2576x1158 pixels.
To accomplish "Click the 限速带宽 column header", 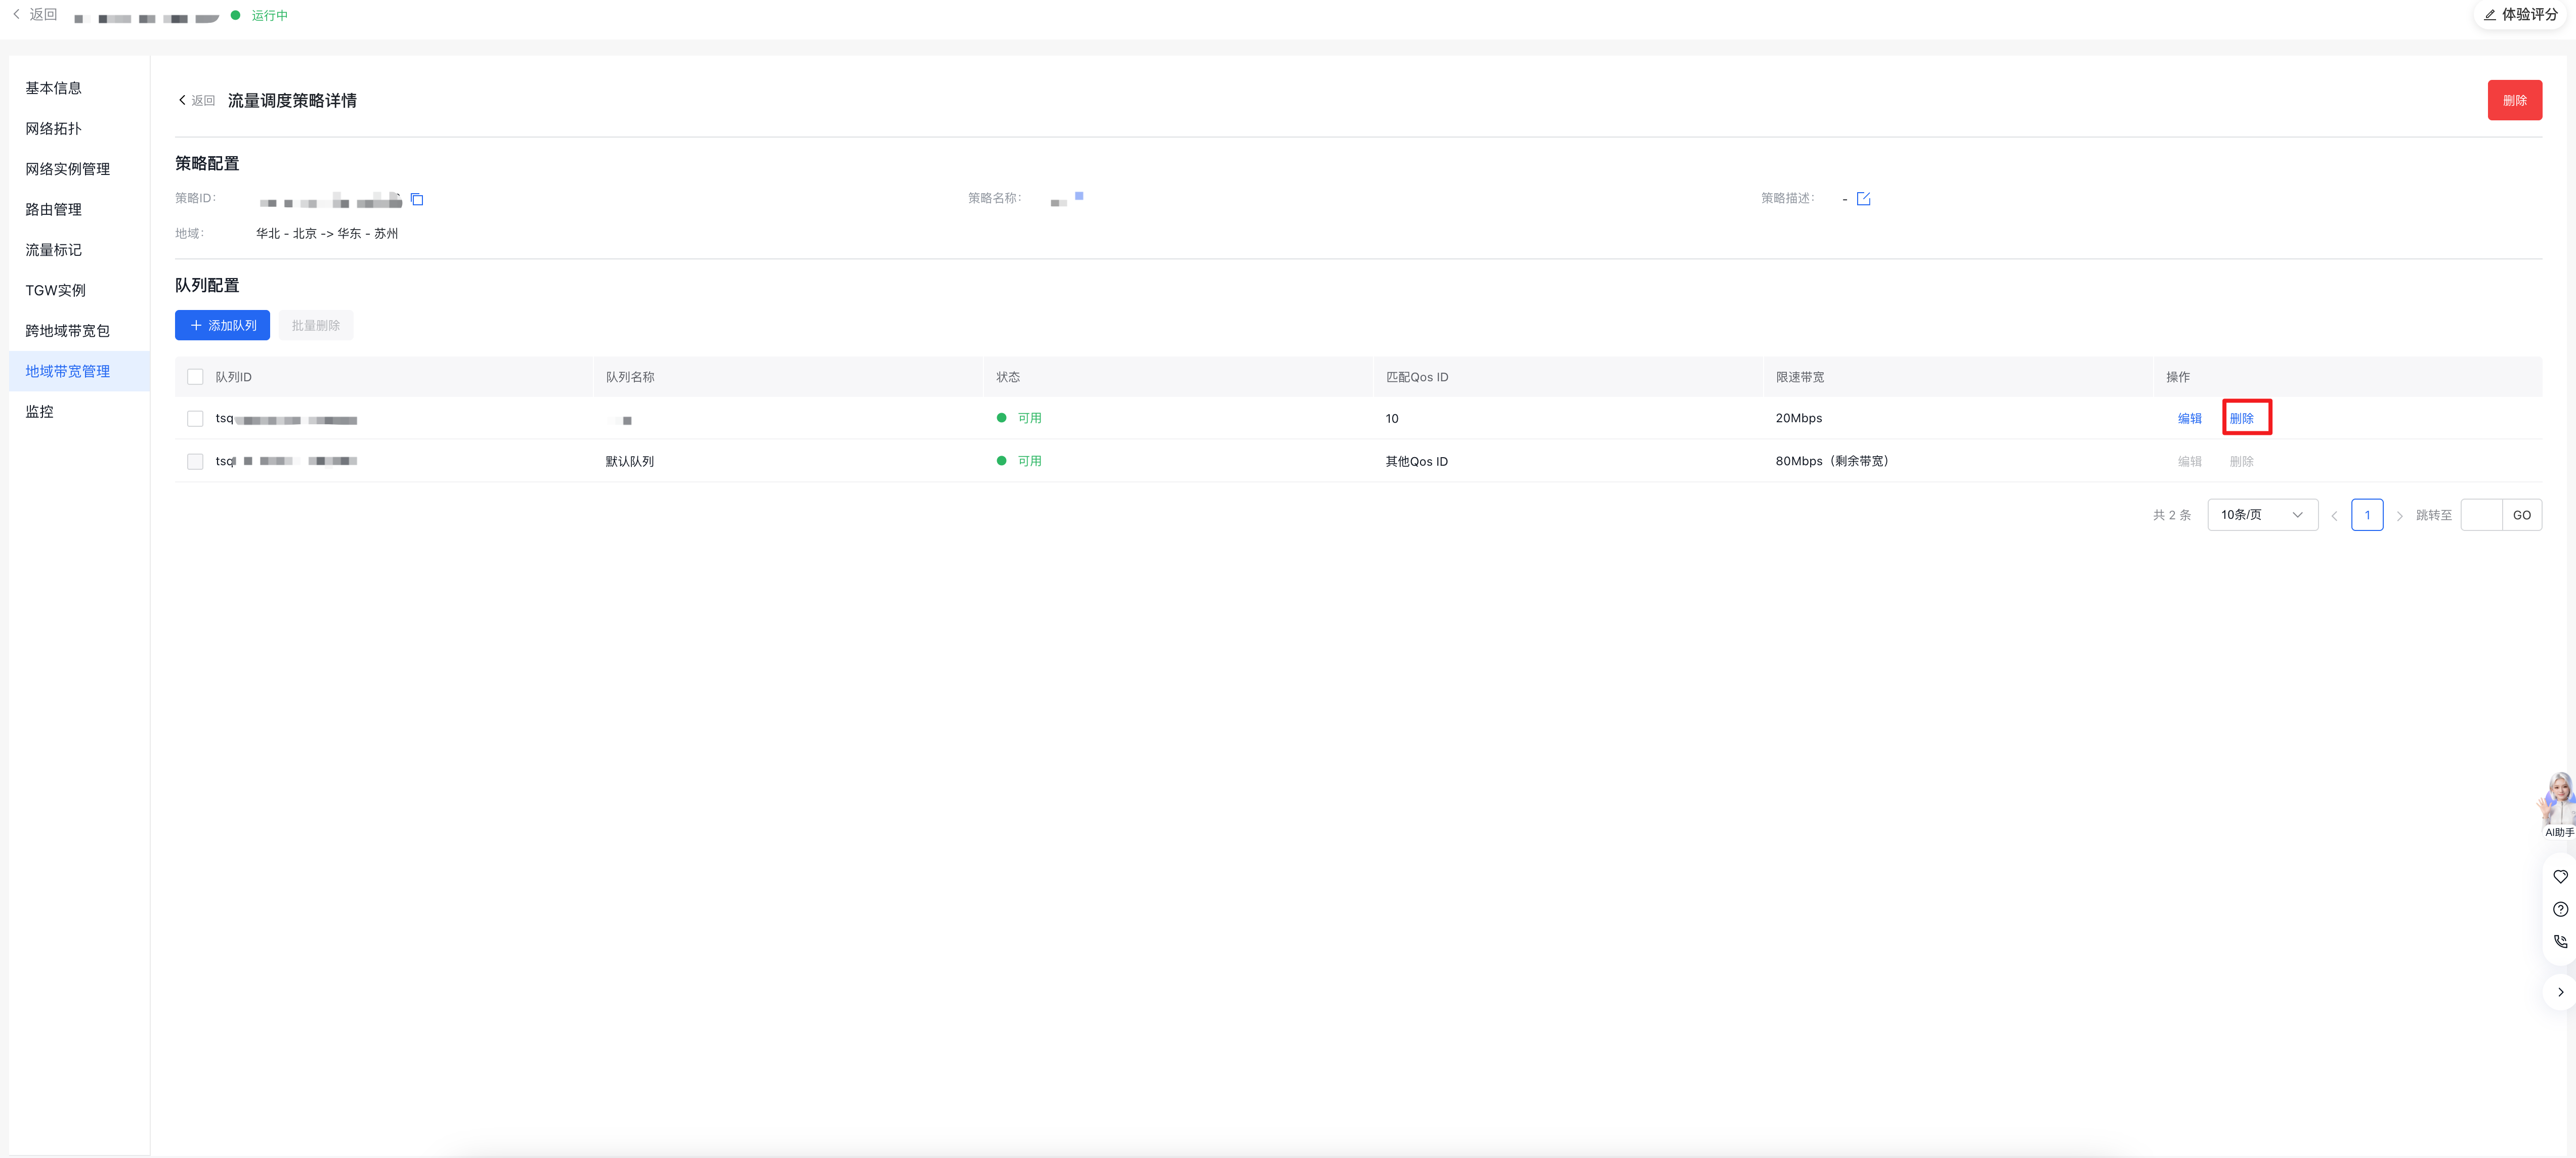I will pyautogui.click(x=1799, y=377).
